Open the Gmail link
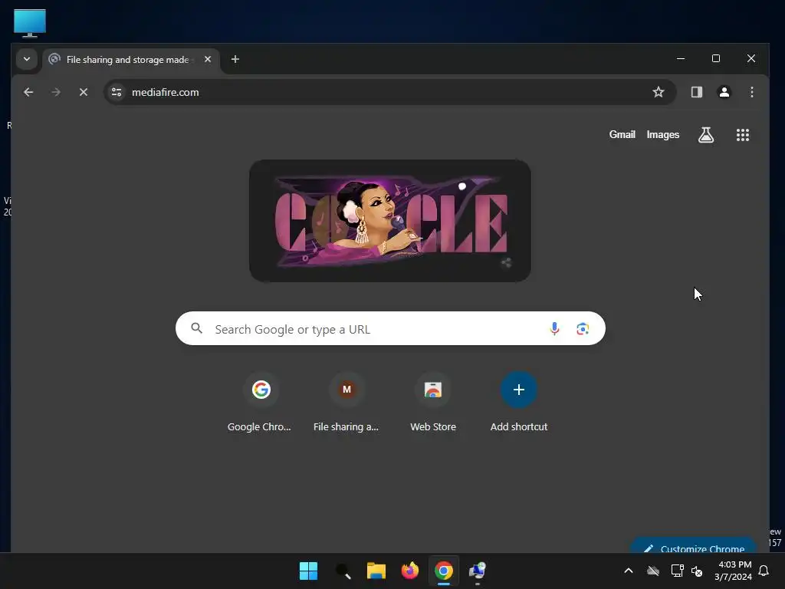Image resolution: width=785 pixels, height=589 pixels. pos(622,135)
